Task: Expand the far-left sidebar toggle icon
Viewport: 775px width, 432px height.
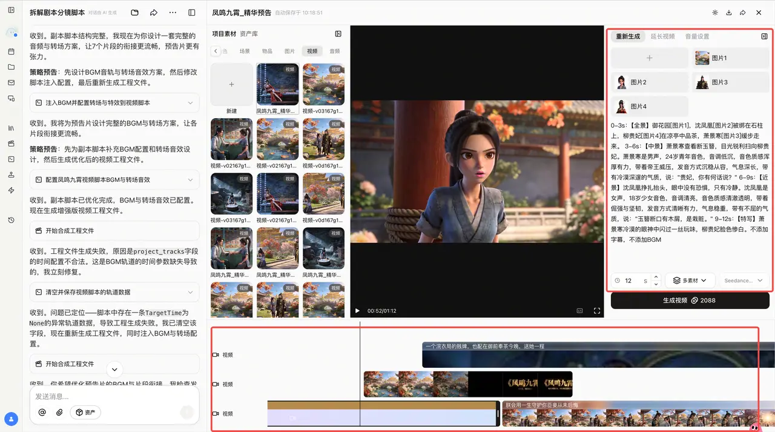Action: pyautogui.click(x=11, y=10)
